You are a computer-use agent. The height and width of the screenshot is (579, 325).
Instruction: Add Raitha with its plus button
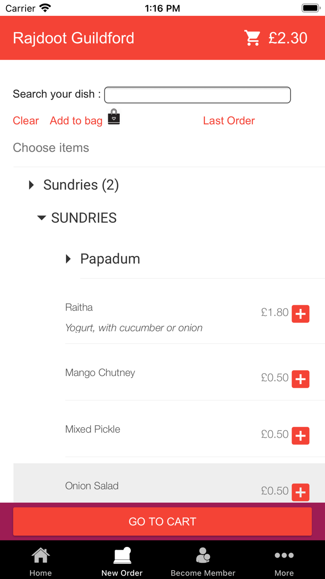300,314
